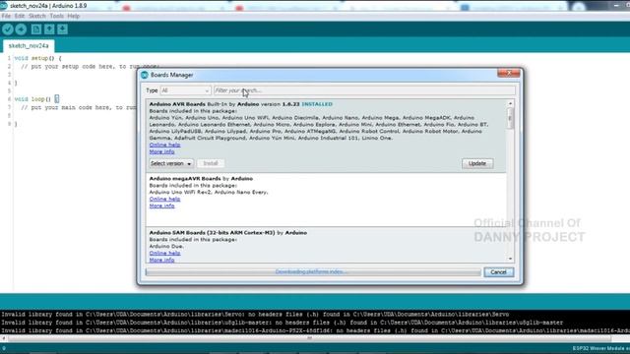Screen dimensions: 630x354
Task: Open Online help for Arduino AVR Boards
Action: coord(164,145)
